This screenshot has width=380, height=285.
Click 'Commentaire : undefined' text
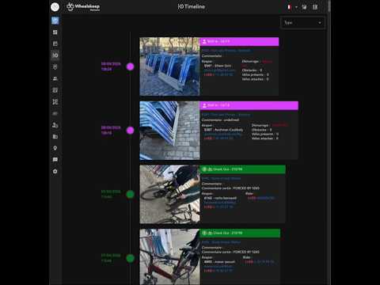pyautogui.click(x=220, y=120)
